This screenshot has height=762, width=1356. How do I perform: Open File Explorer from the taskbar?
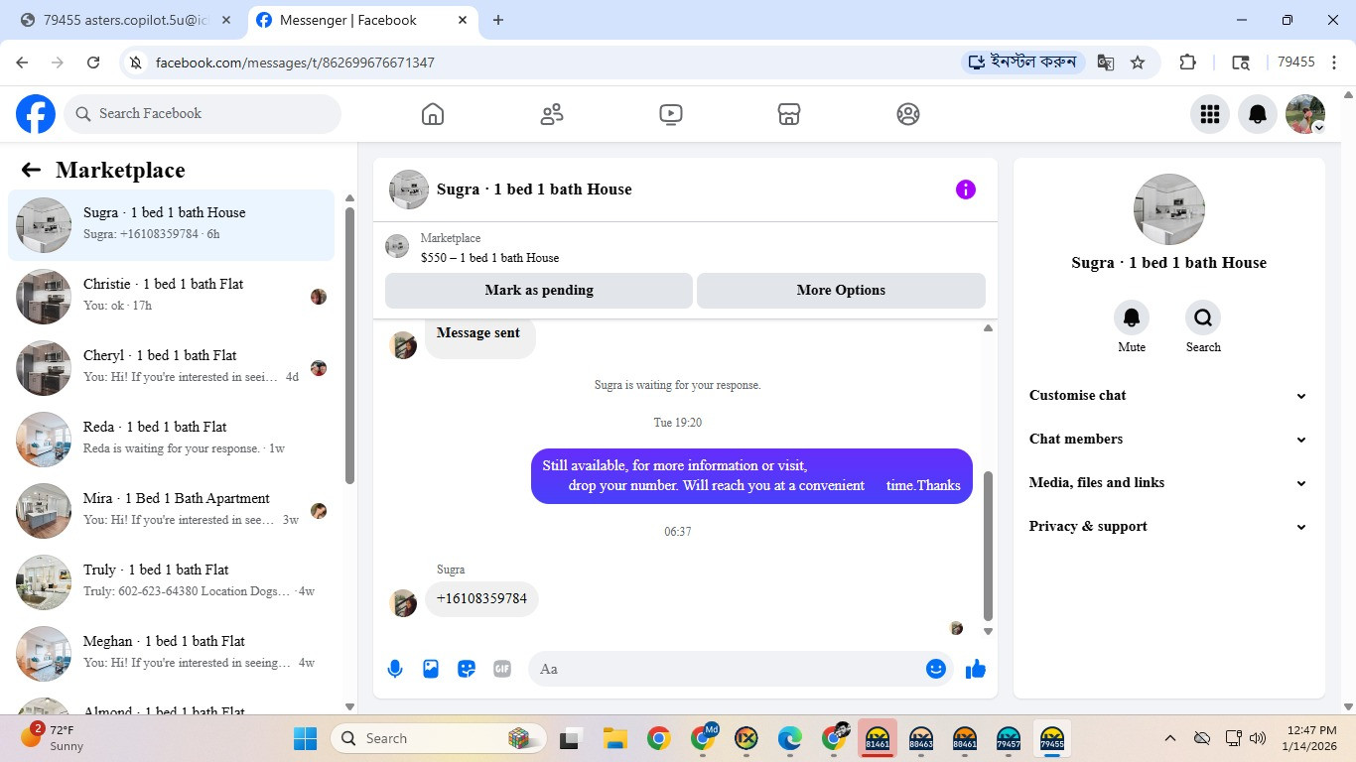coord(614,738)
